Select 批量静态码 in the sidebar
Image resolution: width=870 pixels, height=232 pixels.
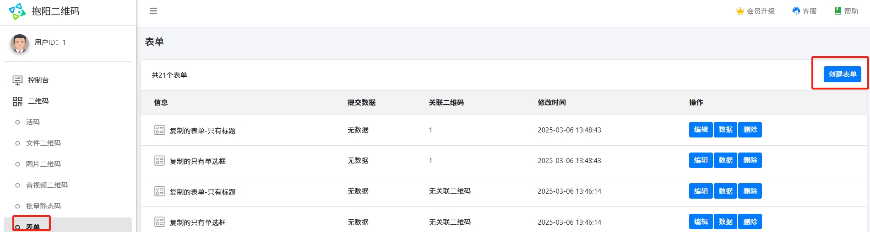(43, 206)
